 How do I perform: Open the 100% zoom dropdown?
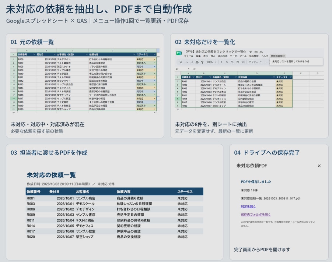tap(211, 62)
